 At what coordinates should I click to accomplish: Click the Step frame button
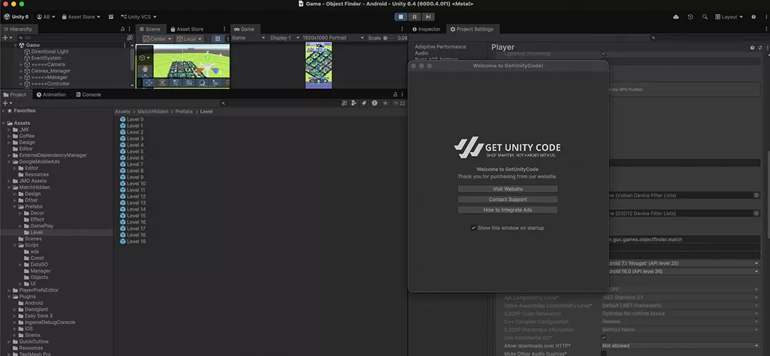click(x=428, y=16)
